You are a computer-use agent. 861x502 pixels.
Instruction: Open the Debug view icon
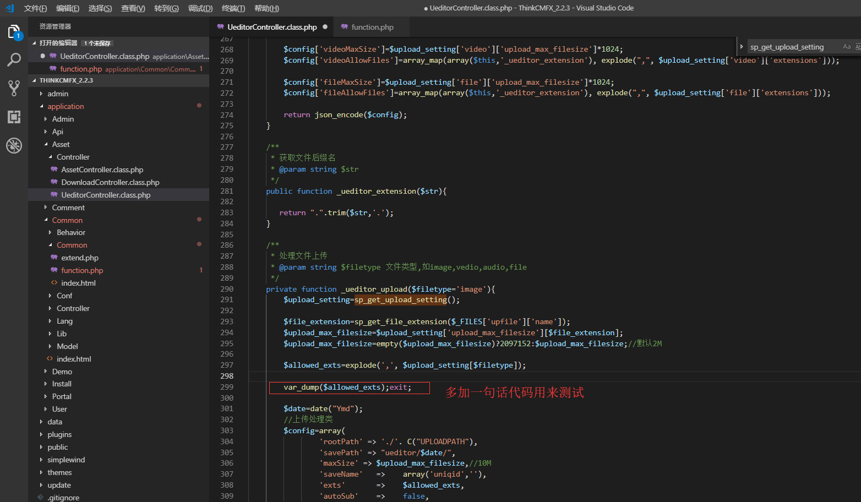click(14, 145)
